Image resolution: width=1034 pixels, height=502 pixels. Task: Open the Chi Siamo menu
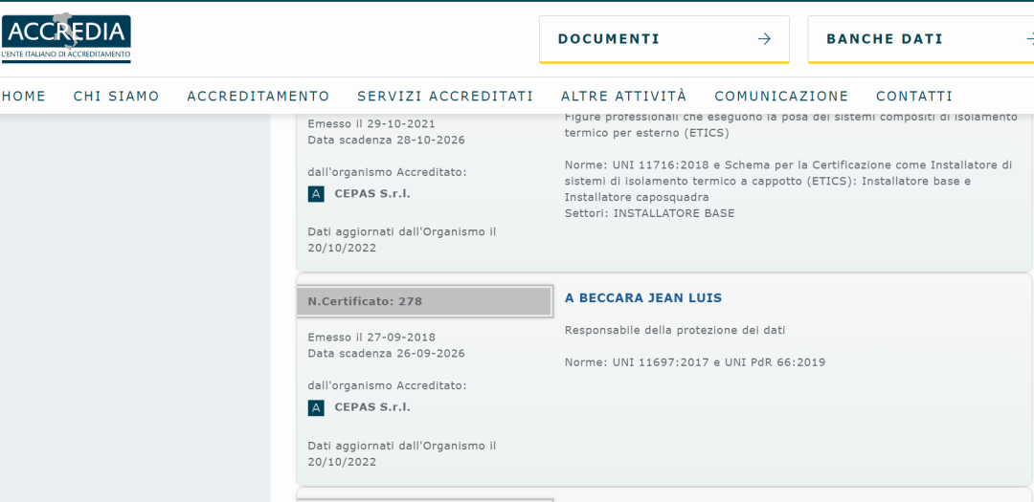point(117,97)
